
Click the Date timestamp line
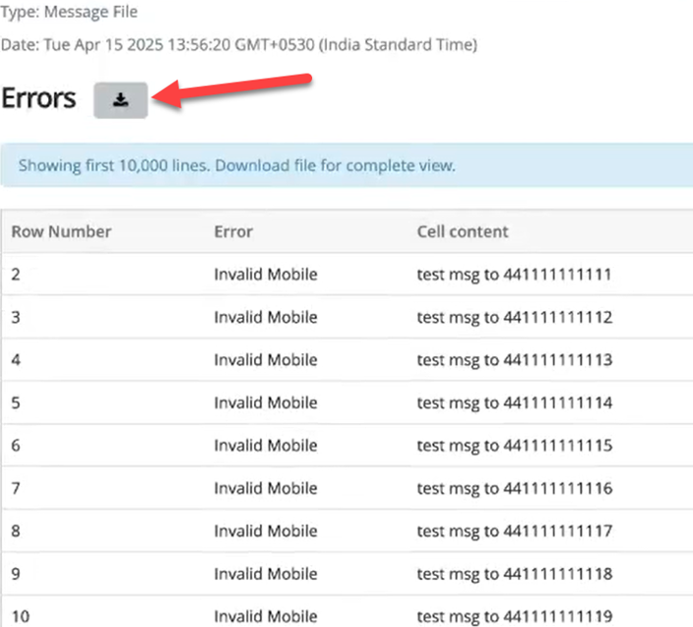(x=239, y=45)
